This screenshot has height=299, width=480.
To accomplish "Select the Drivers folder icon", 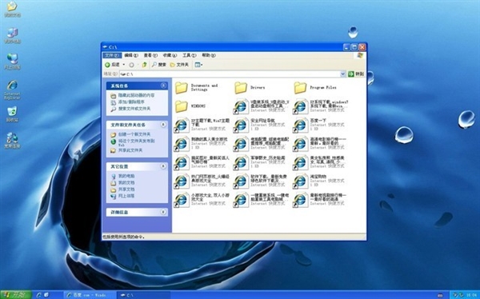I will (x=241, y=87).
